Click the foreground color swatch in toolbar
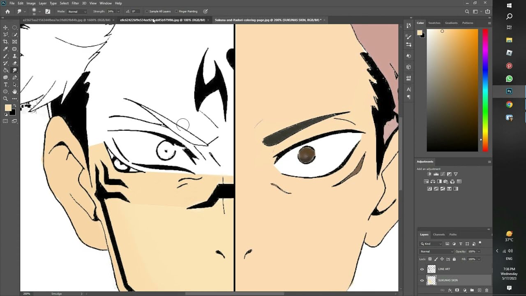The height and width of the screenshot is (296, 526). pos(7,108)
